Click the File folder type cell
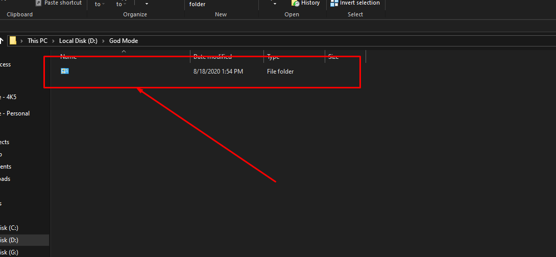The width and height of the screenshot is (556, 257). pyautogui.click(x=280, y=72)
